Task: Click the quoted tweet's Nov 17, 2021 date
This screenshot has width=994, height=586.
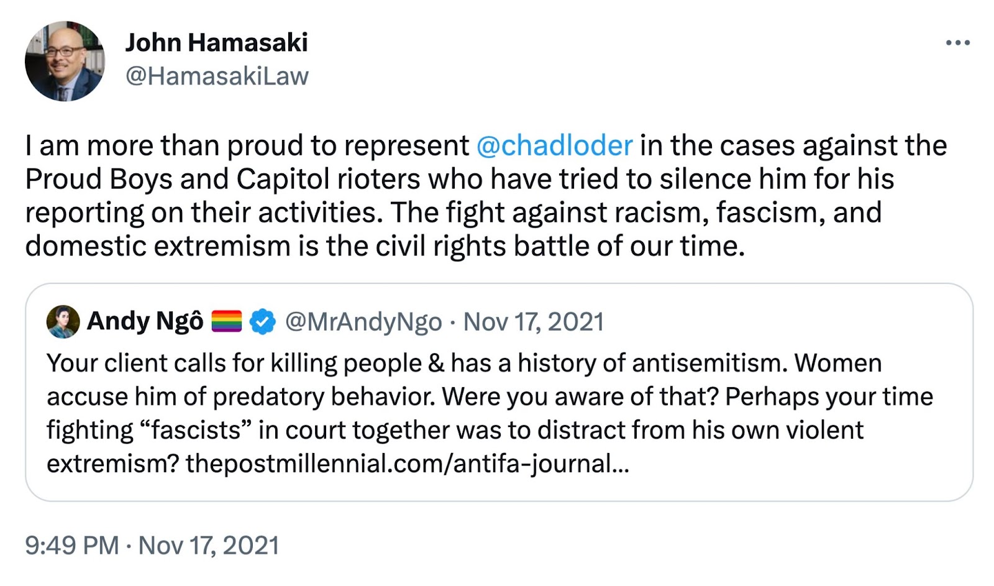Action: 534,322
